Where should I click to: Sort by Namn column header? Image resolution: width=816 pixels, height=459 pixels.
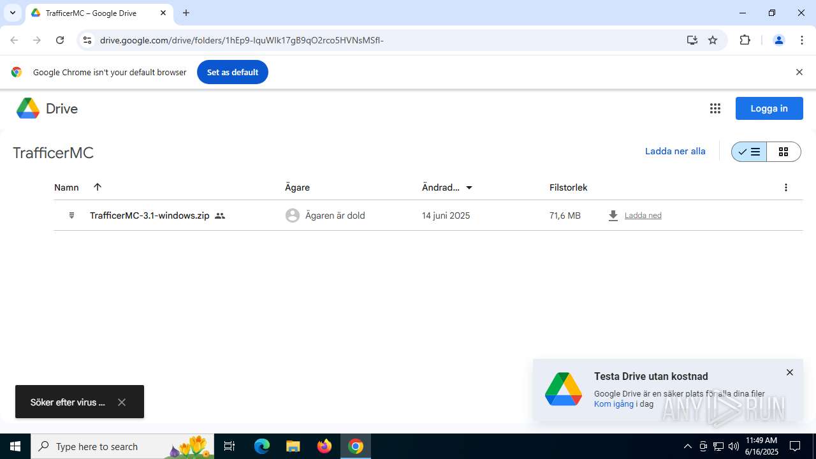tap(66, 187)
